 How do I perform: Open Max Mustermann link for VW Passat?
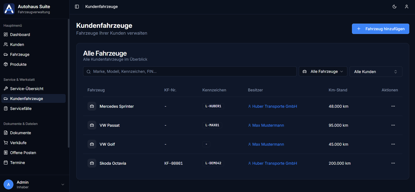(268, 125)
